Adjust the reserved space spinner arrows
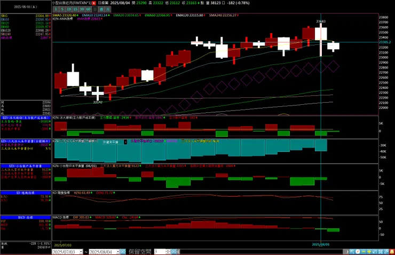 [168, 251]
